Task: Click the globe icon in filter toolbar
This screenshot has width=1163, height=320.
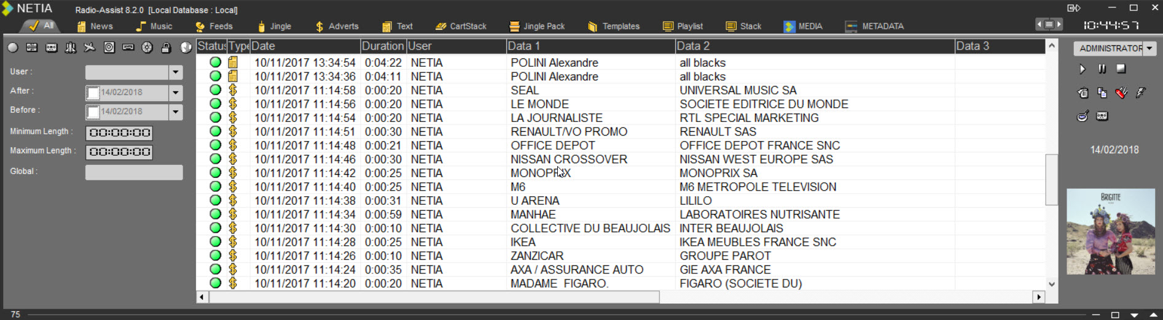Action: point(186,48)
